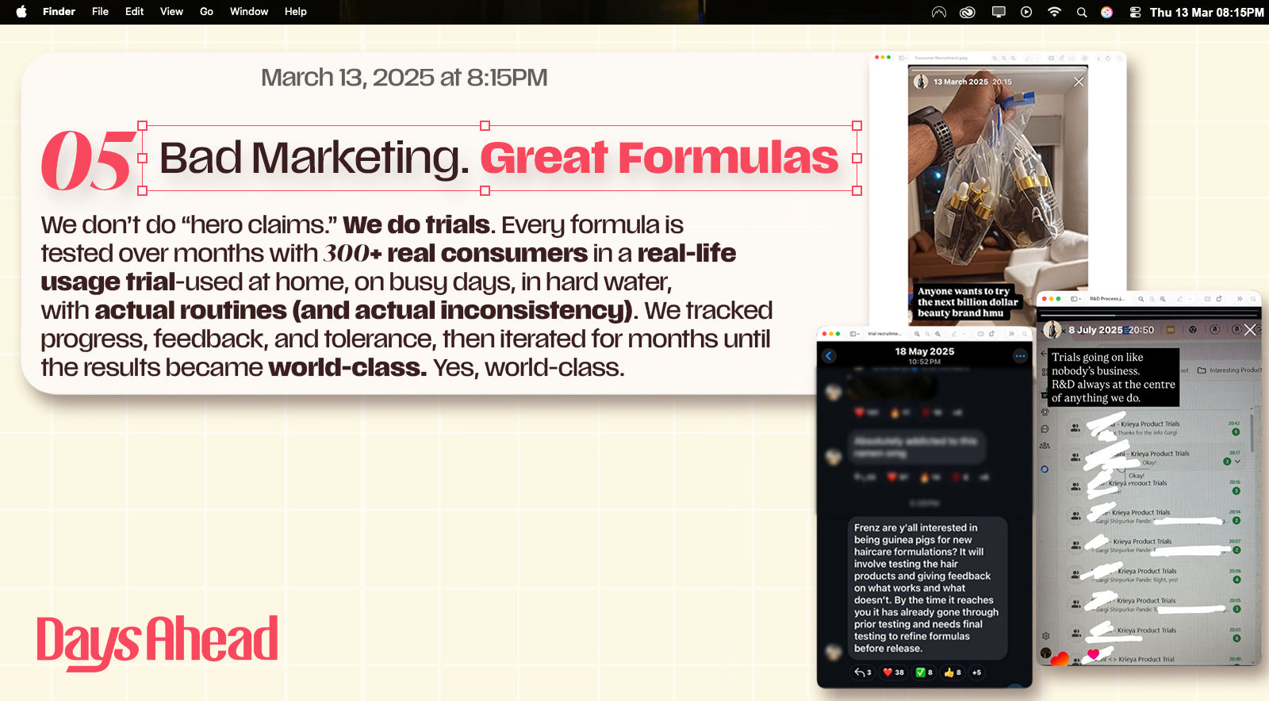Open the sidebar dropdown in trial recruitment window

click(855, 334)
